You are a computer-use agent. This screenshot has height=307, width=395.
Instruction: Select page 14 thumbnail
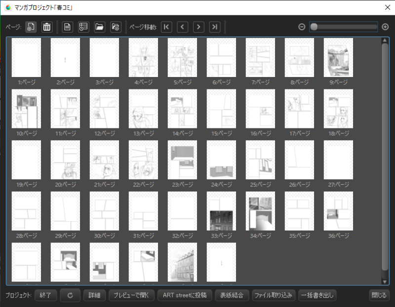tap(182, 109)
